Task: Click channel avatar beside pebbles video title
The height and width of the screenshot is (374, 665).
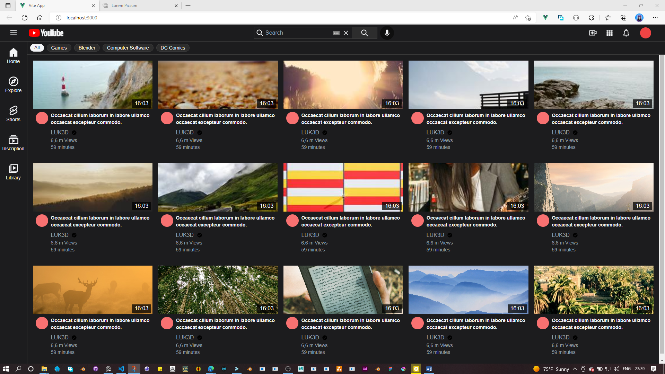Action: 167,118
